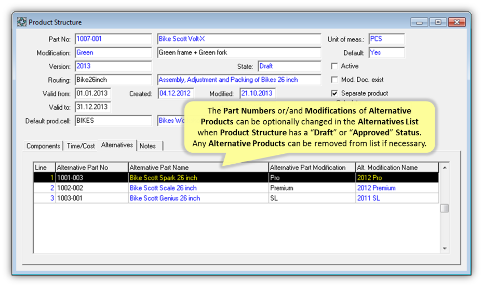
Task: Click the Version field 2013
Action: 113,66
